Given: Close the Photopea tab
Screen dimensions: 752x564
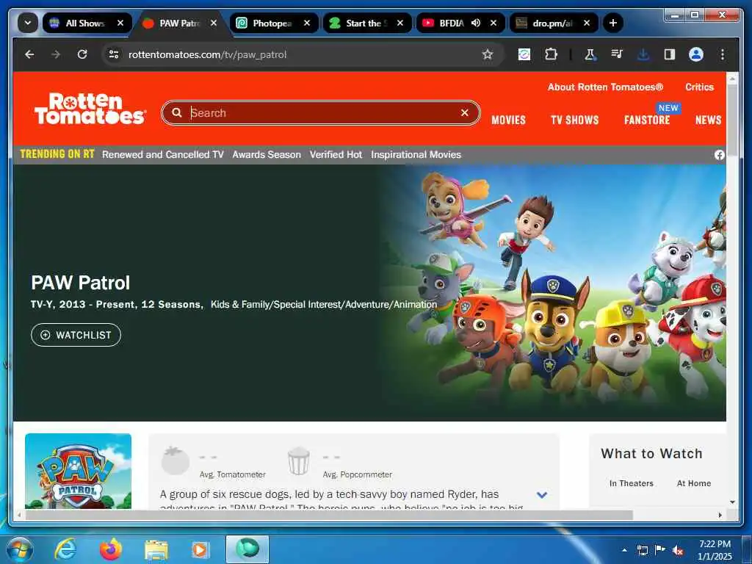Looking at the screenshot, I should tap(307, 23).
